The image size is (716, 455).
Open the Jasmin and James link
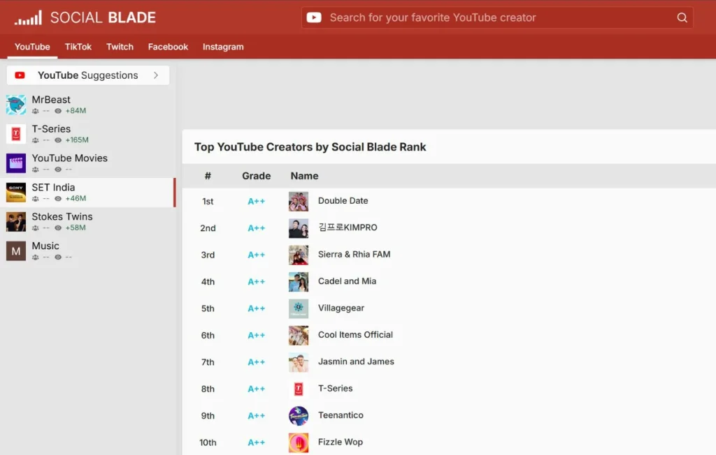point(356,361)
